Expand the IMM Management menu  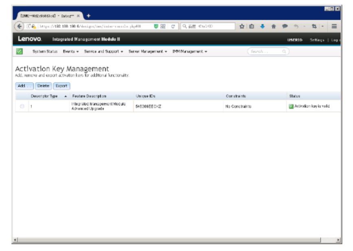pyautogui.click(x=190, y=52)
